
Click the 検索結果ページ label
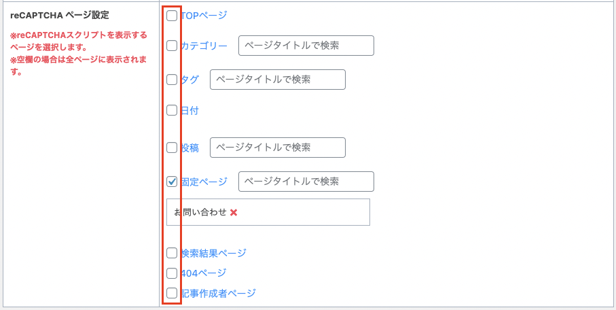(x=213, y=253)
